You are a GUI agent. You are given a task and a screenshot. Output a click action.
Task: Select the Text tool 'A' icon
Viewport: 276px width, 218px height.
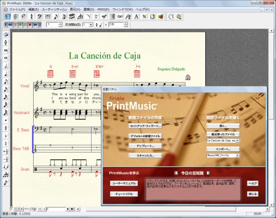coord(136,17)
